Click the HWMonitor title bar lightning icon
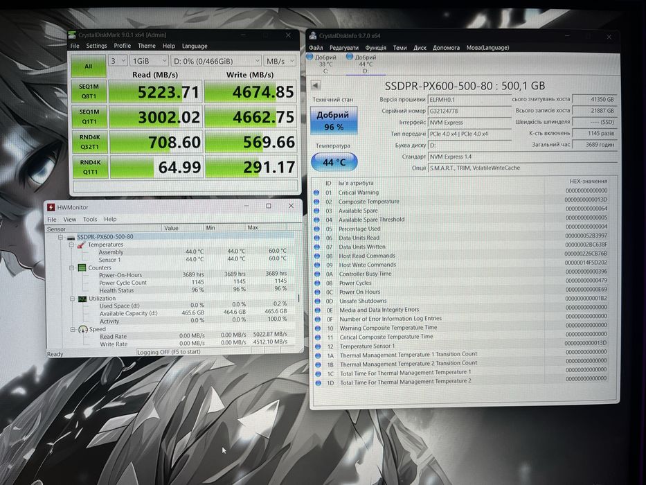The height and width of the screenshot is (485, 646). [x=51, y=207]
